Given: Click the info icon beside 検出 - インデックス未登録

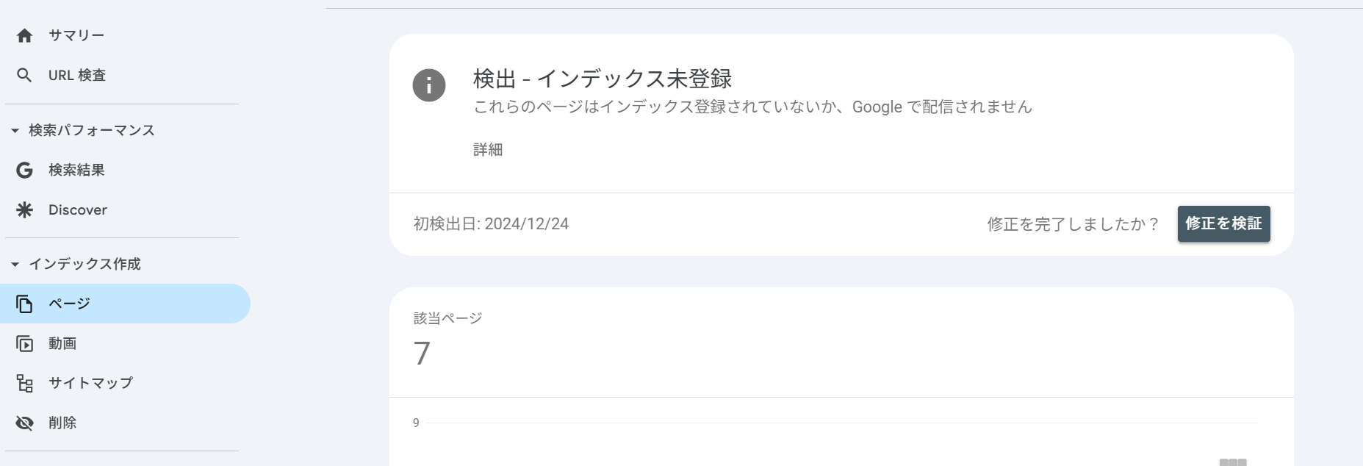Looking at the screenshot, I should (x=429, y=85).
